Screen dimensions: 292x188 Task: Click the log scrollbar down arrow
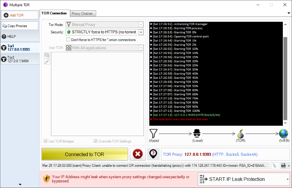[x=285, y=123]
